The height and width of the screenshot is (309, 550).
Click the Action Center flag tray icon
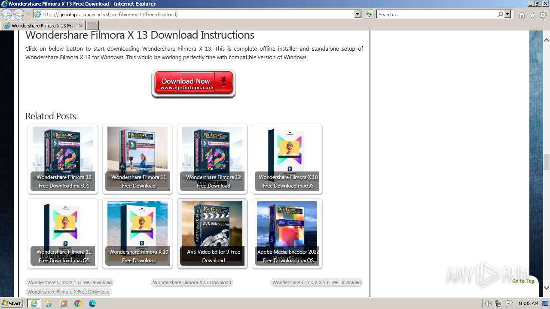509,303
